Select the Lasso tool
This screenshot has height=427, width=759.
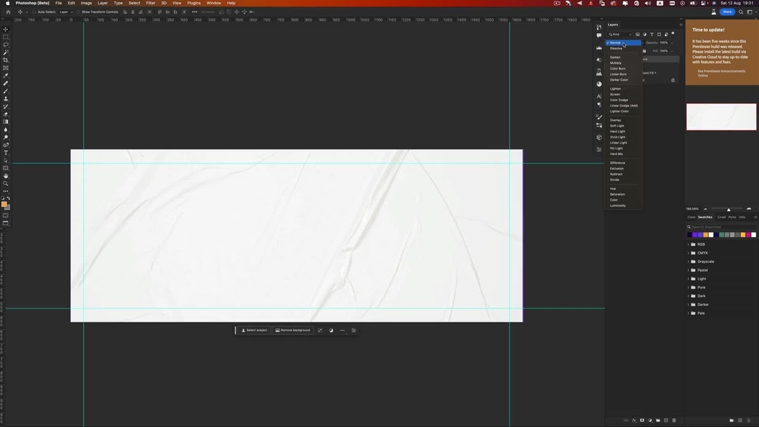(x=6, y=44)
